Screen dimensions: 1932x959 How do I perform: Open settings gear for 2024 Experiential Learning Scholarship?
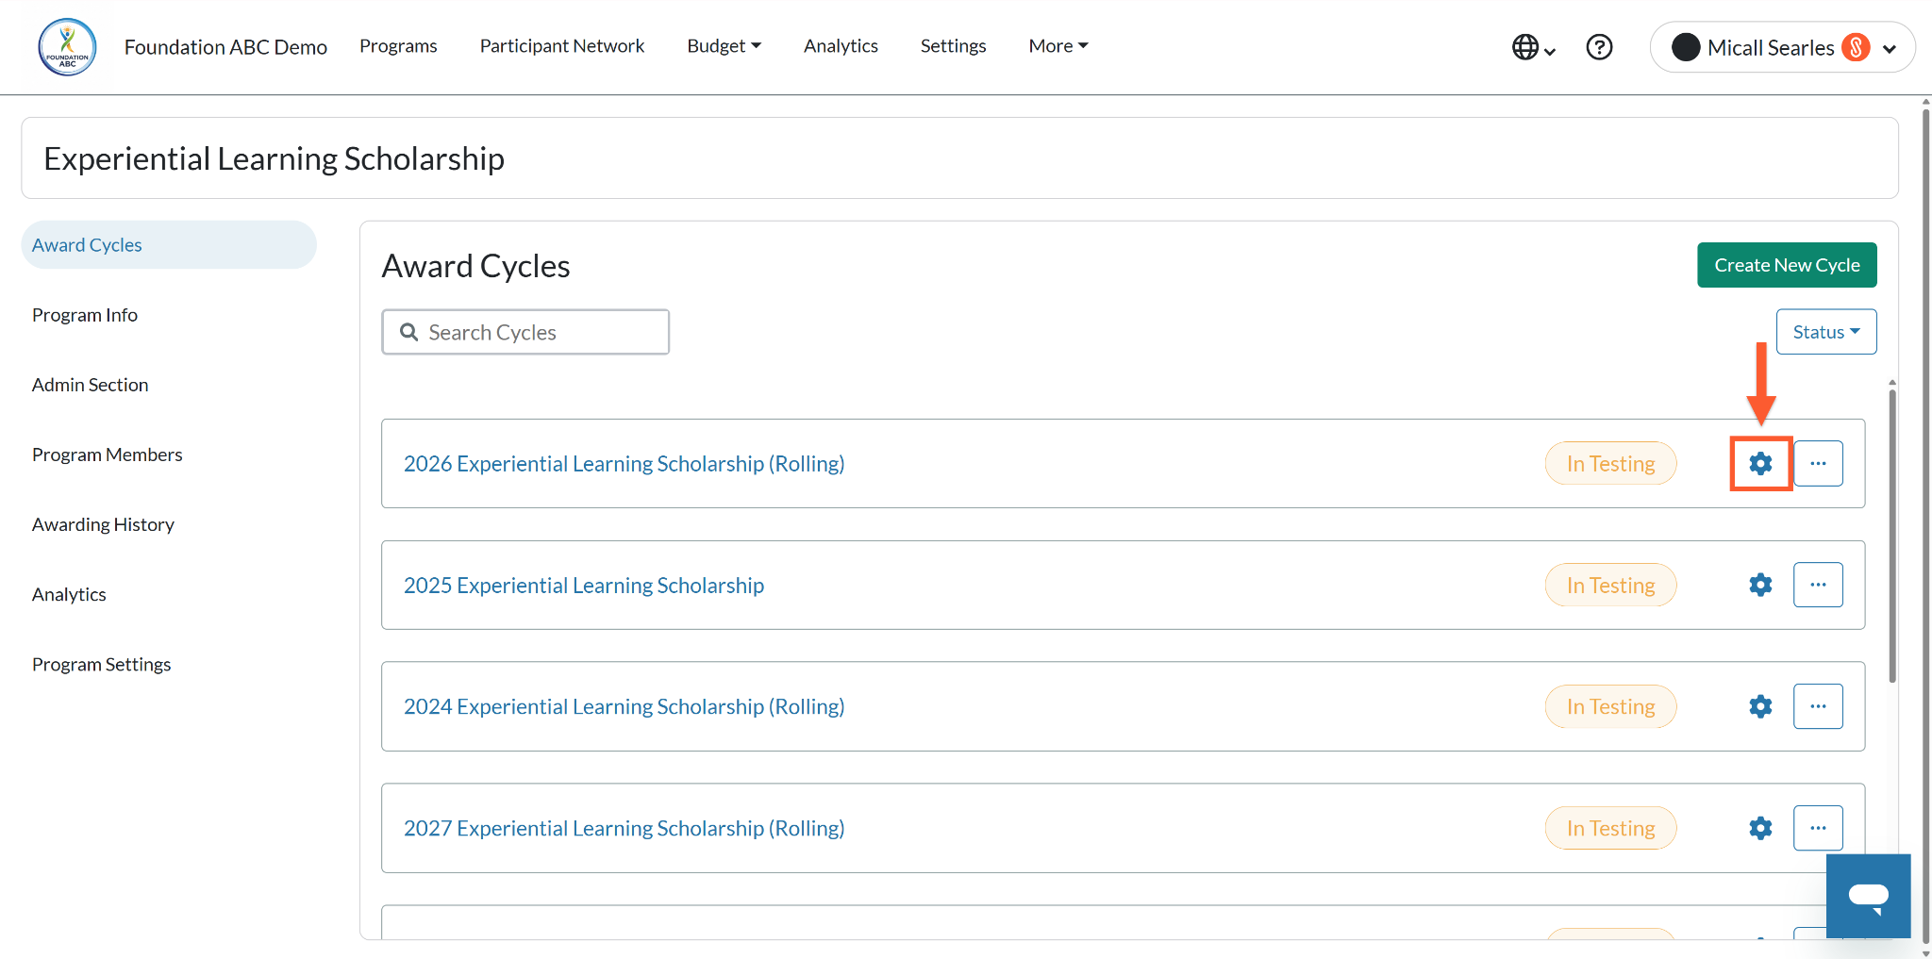point(1760,706)
